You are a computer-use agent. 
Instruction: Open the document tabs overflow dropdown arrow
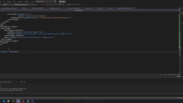pyautogui.click(x=178, y=8)
